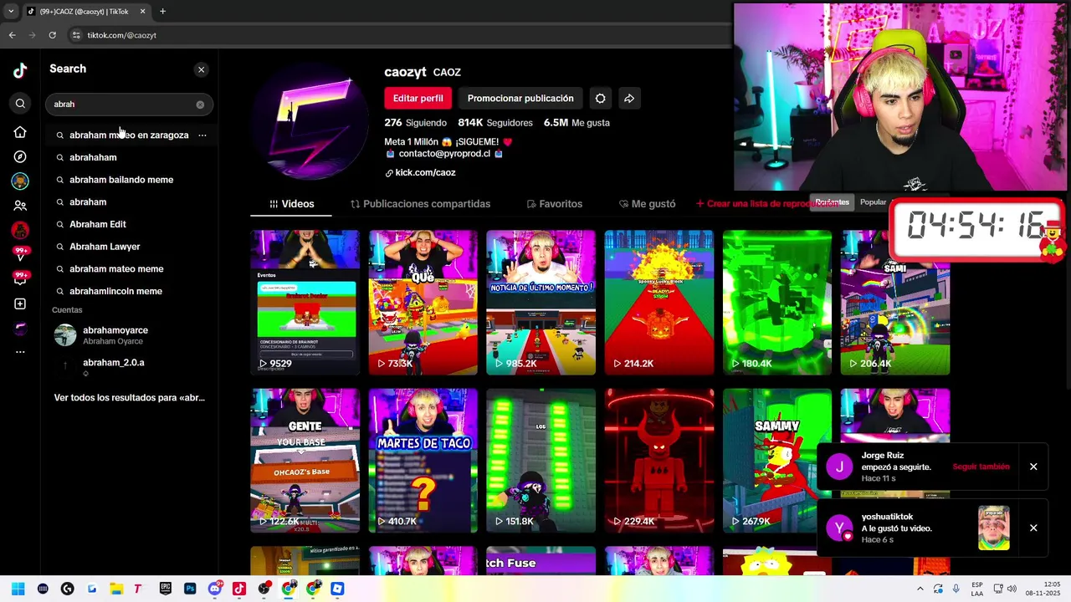Open the red devil video with 229.4K views
The image size is (1071, 602).
click(x=659, y=461)
